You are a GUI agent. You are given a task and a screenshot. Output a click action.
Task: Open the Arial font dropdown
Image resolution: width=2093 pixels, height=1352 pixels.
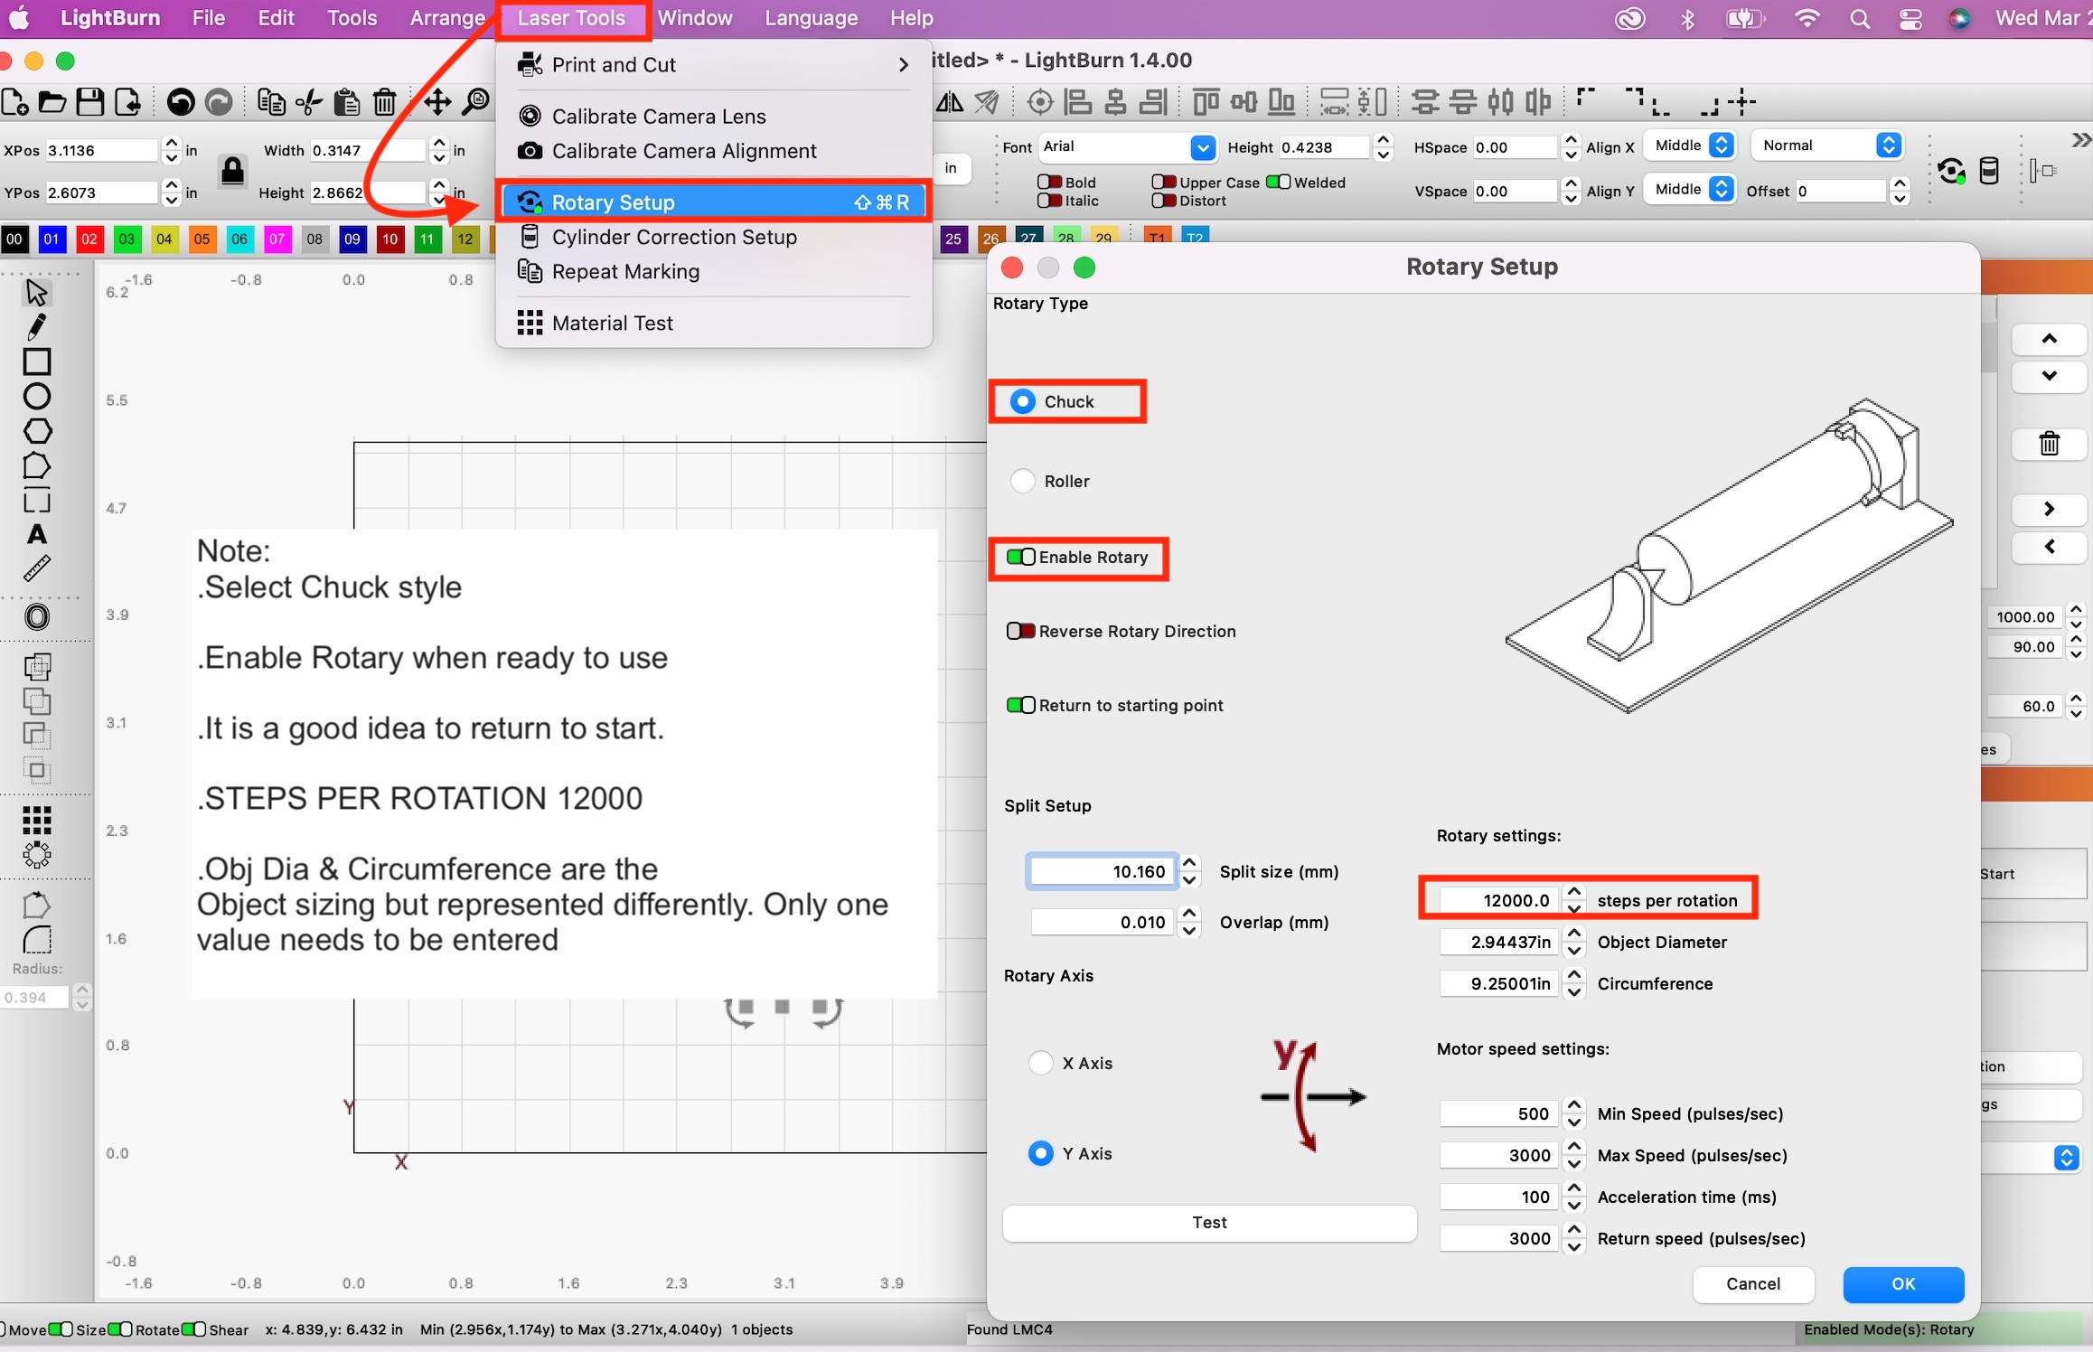(x=1203, y=146)
